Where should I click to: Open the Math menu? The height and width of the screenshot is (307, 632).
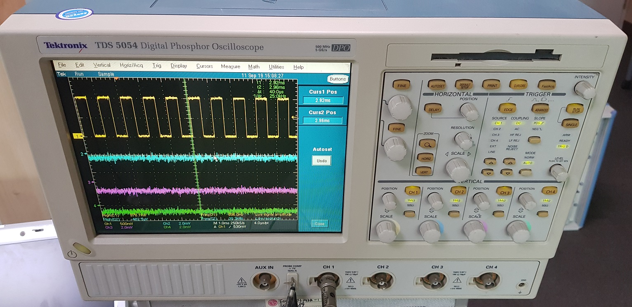254,66
